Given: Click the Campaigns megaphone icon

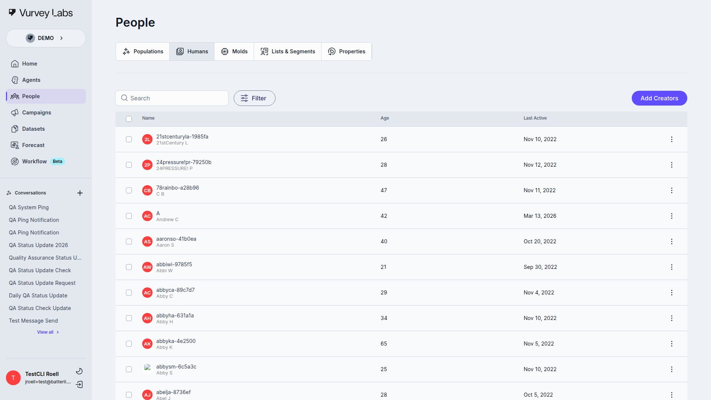Looking at the screenshot, I should click(x=15, y=113).
